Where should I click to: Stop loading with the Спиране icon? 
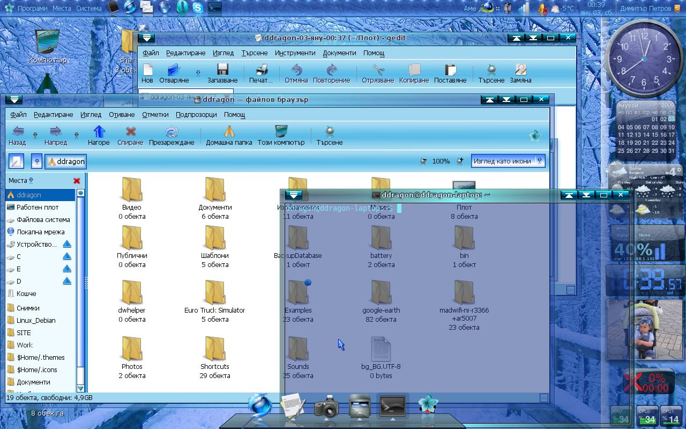click(x=130, y=131)
